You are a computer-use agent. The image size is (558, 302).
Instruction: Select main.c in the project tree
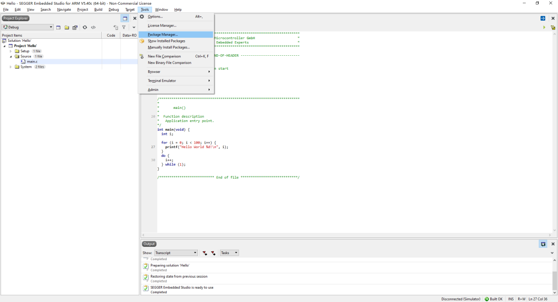pyautogui.click(x=32, y=61)
